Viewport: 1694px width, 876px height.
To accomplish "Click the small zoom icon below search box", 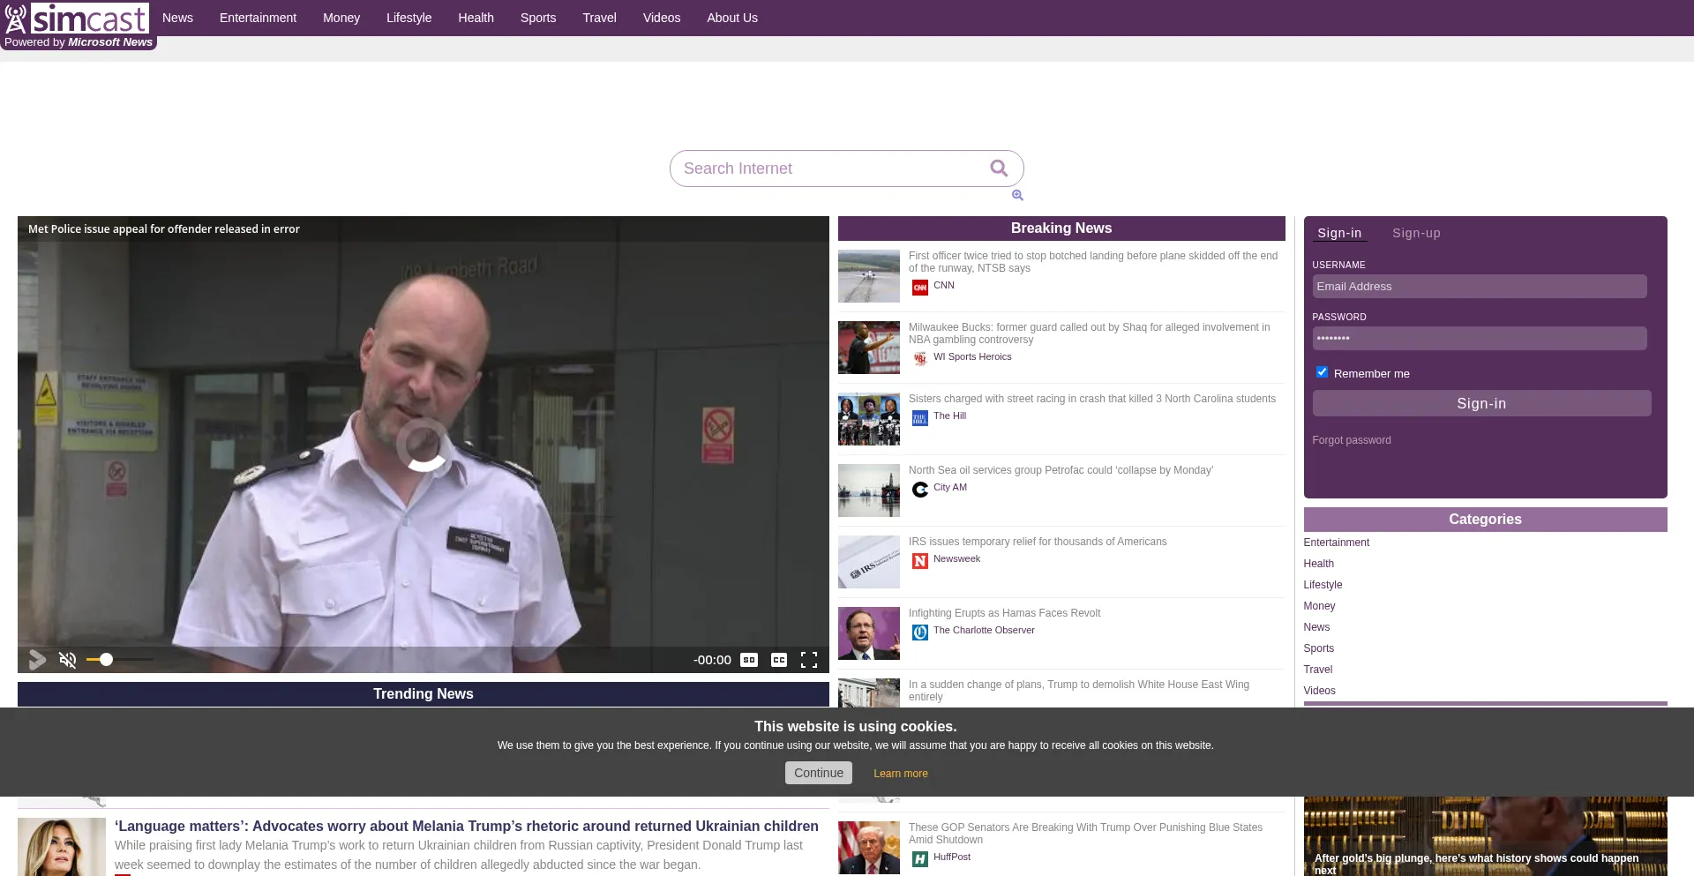I will point(1017,195).
